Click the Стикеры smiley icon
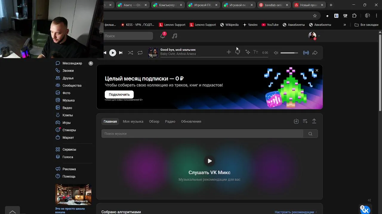The height and width of the screenshot is (214, 382). (58, 130)
